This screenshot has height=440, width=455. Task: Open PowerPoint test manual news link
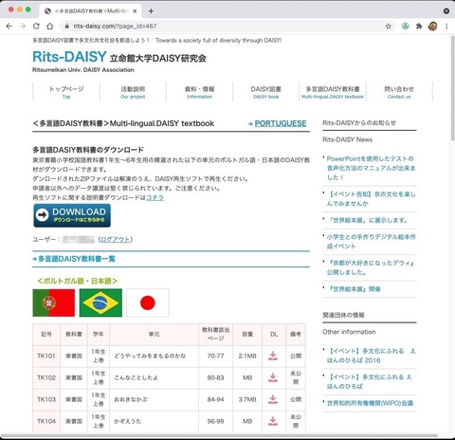pyautogui.click(x=371, y=168)
